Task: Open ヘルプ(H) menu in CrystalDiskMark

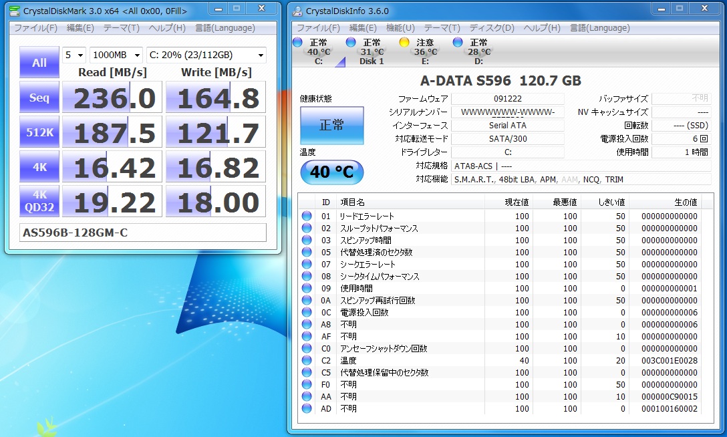Action: 167,28
